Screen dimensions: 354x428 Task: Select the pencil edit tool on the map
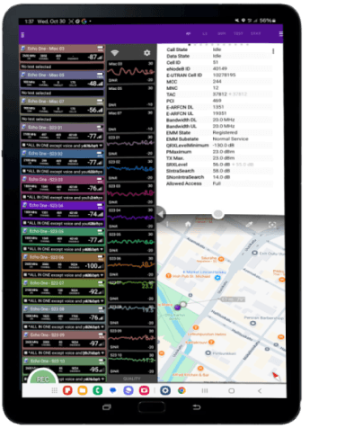(x=249, y=224)
